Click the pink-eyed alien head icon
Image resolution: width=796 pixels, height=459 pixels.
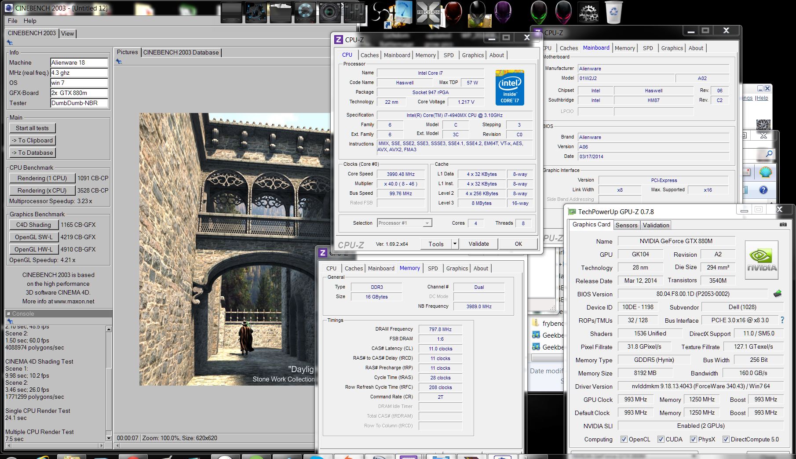(x=563, y=12)
